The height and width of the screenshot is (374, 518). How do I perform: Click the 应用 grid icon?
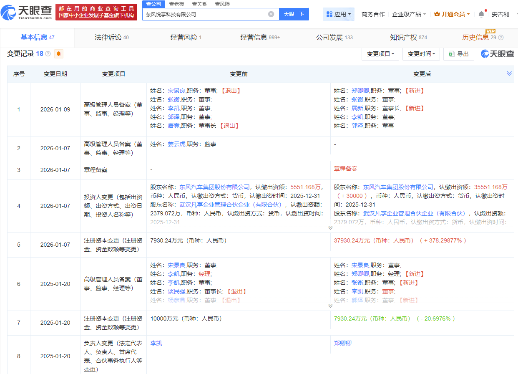(x=329, y=14)
